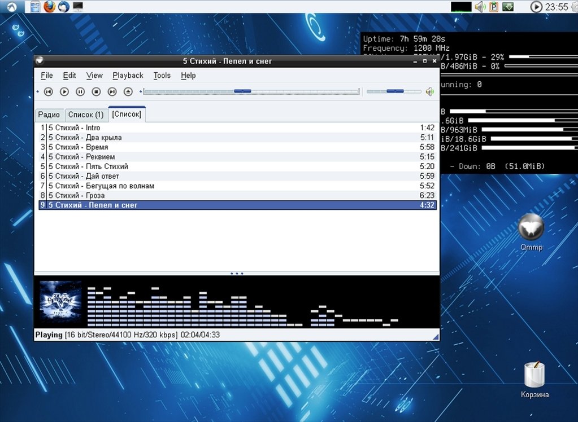Click the Eject button in toolbar

point(128,92)
